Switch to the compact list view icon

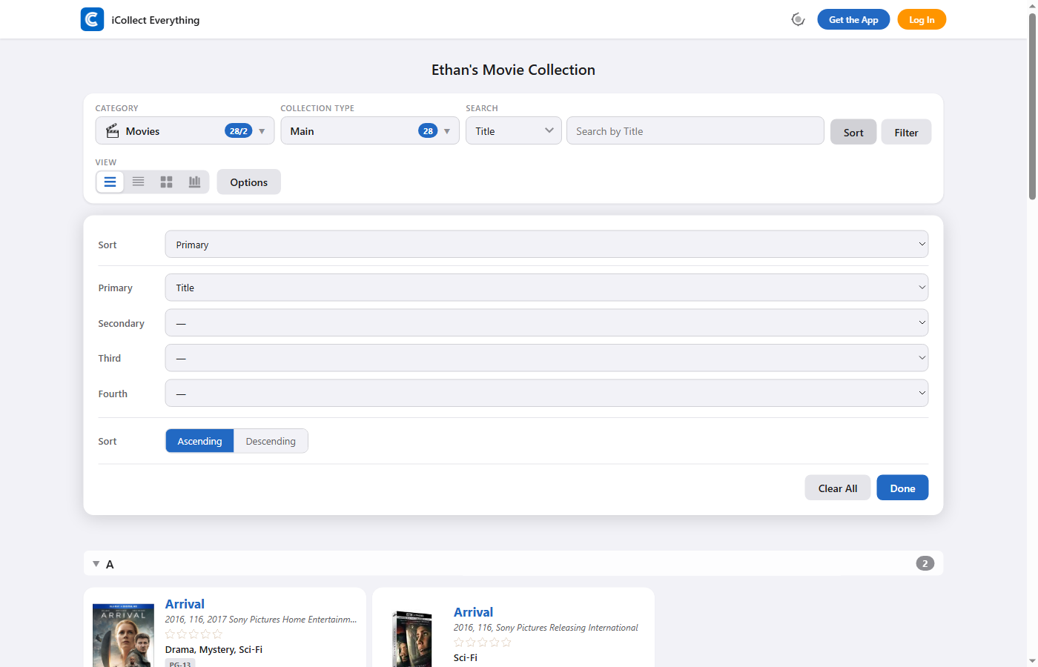coord(138,182)
